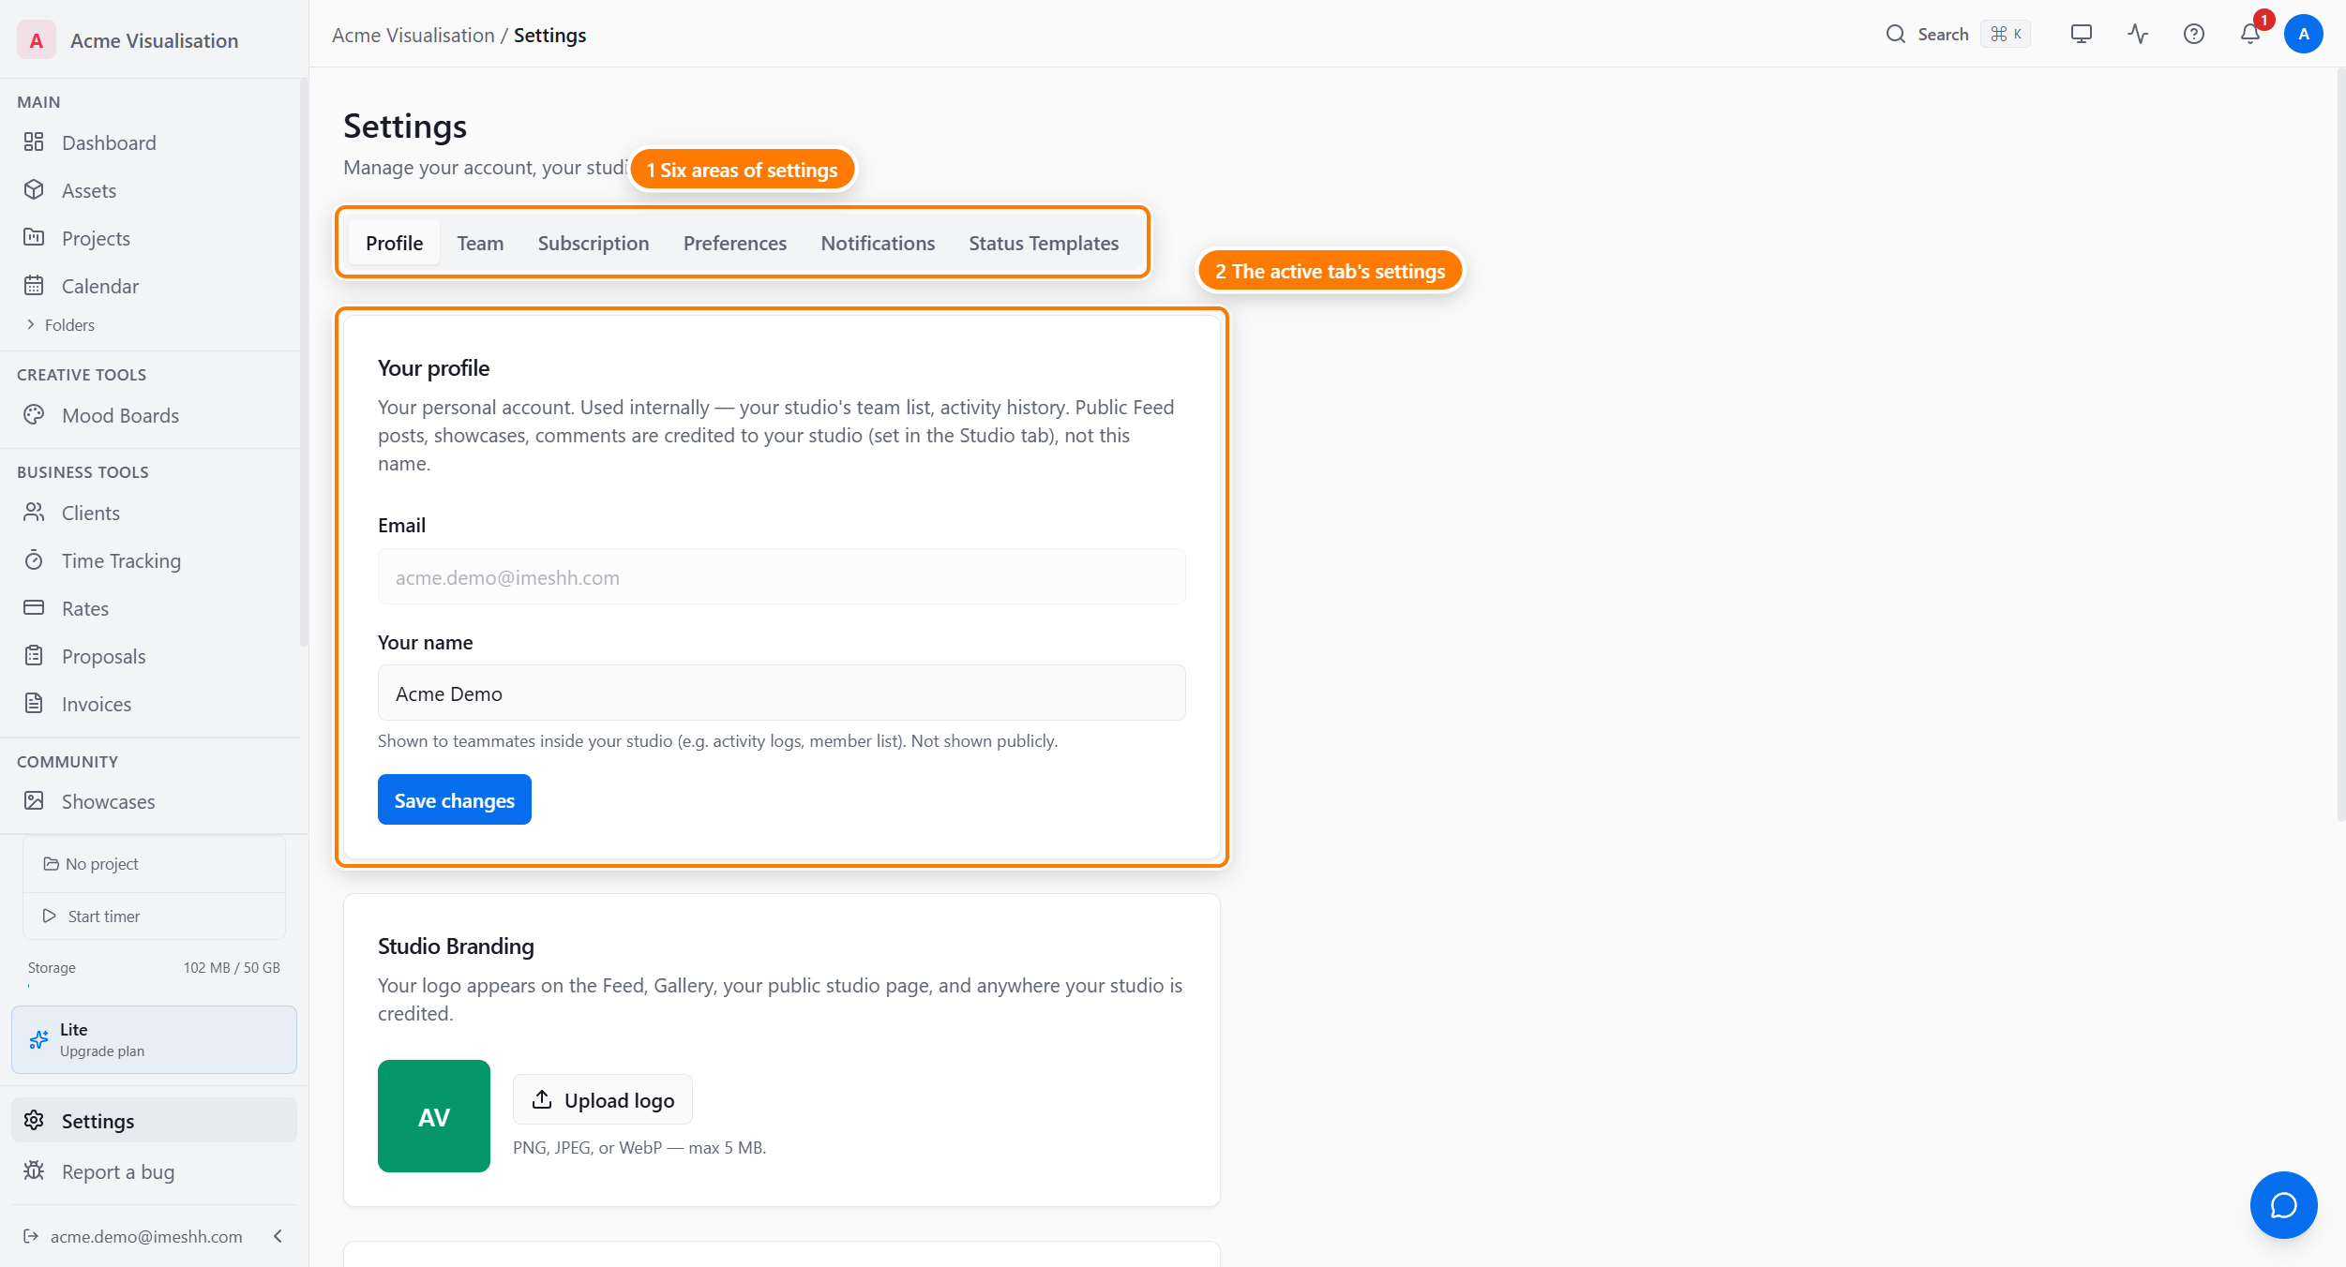The image size is (2346, 1267).
Task: Click the Settings breadcrumb text
Action: pyautogui.click(x=549, y=35)
